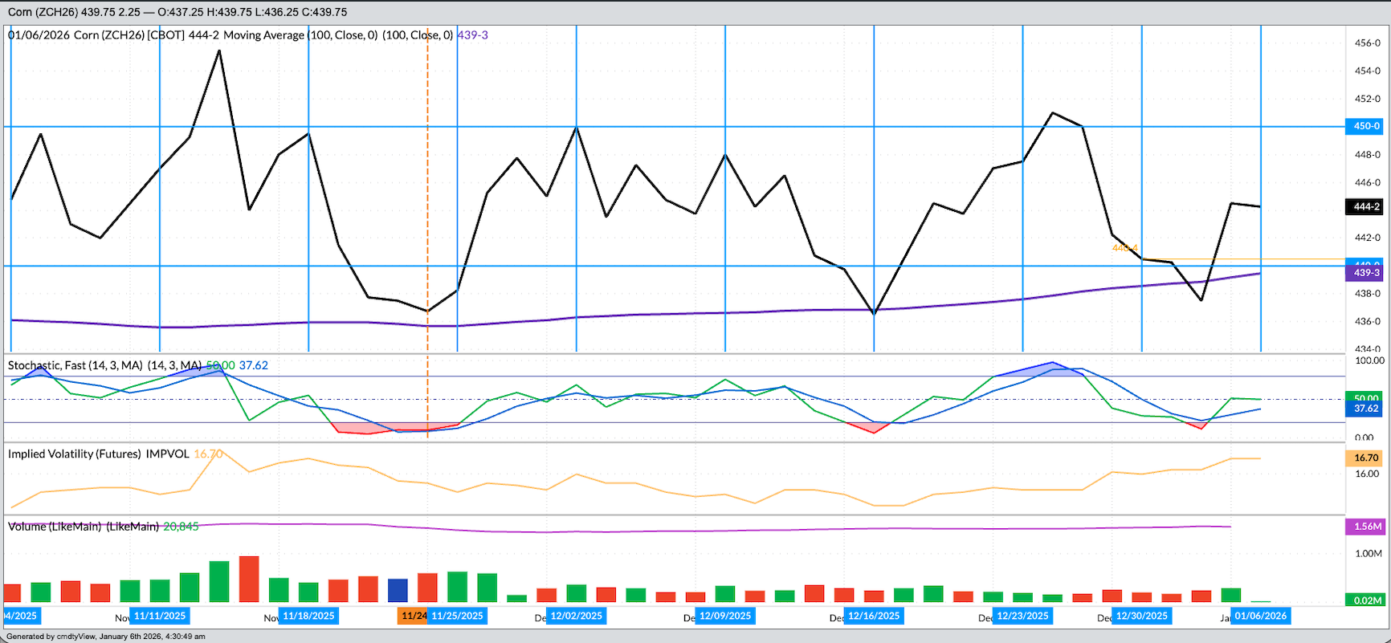Select the 11/11/2025 date marker
Screen dimensions: 1391x643
click(x=160, y=616)
